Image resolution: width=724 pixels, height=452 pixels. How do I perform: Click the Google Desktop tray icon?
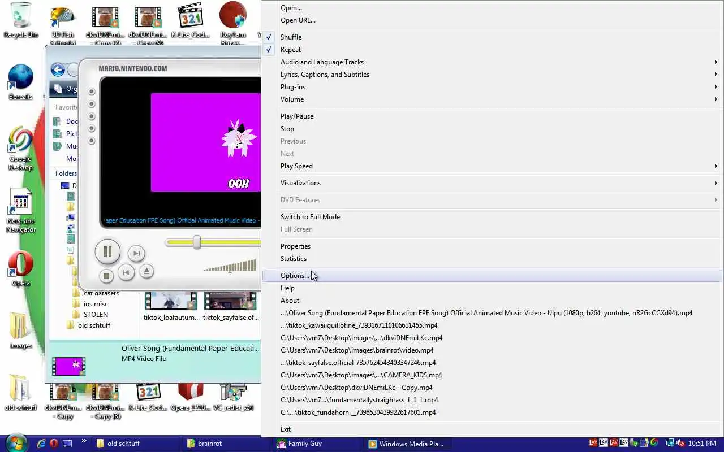pyautogui.click(x=654, y=444)
